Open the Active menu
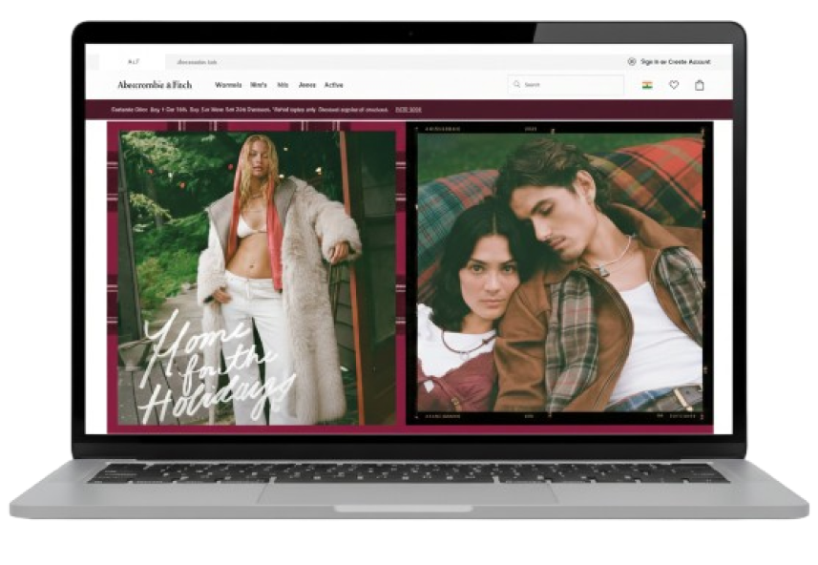Viewport: 818px width, 565px height. (333, 85)
